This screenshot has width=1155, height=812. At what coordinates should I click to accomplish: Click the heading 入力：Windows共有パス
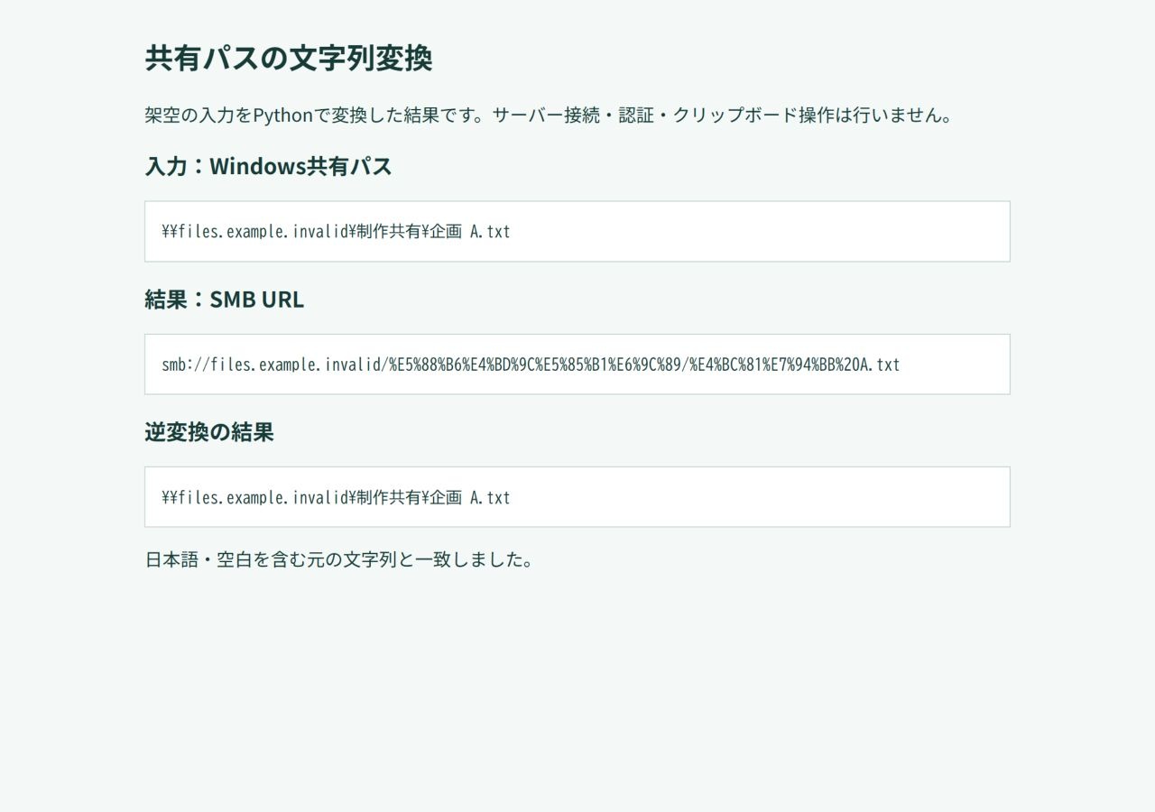pos(268,166)
